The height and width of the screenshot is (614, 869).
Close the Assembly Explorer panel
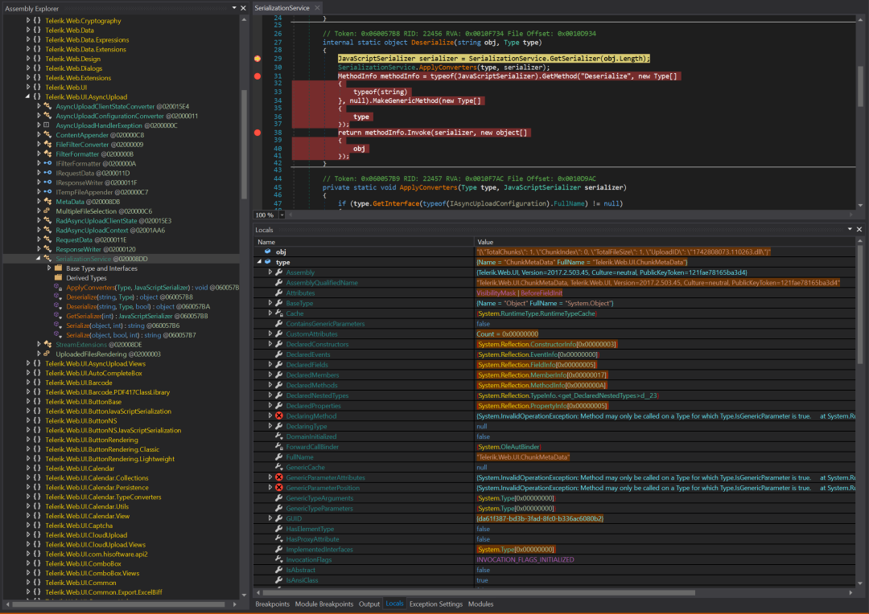(x=243, y=8)
